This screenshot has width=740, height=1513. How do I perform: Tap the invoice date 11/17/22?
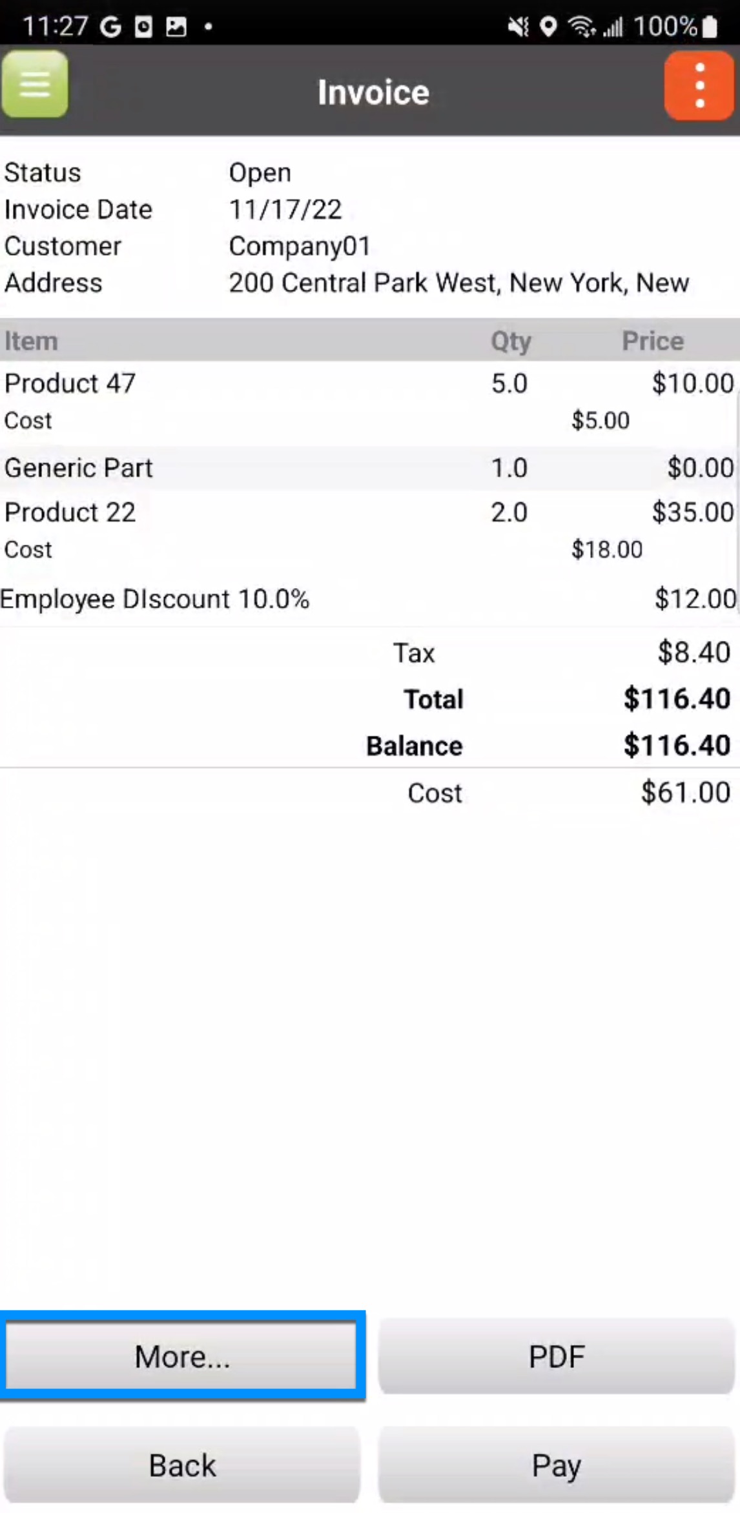coord(285,209)
